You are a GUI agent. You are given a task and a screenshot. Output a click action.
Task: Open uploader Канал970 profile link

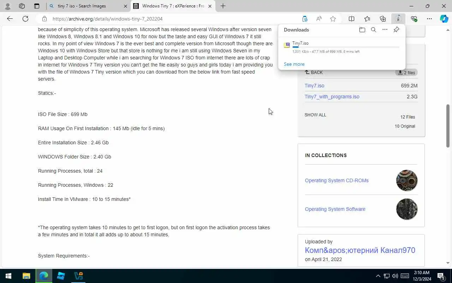click(360, 250)
